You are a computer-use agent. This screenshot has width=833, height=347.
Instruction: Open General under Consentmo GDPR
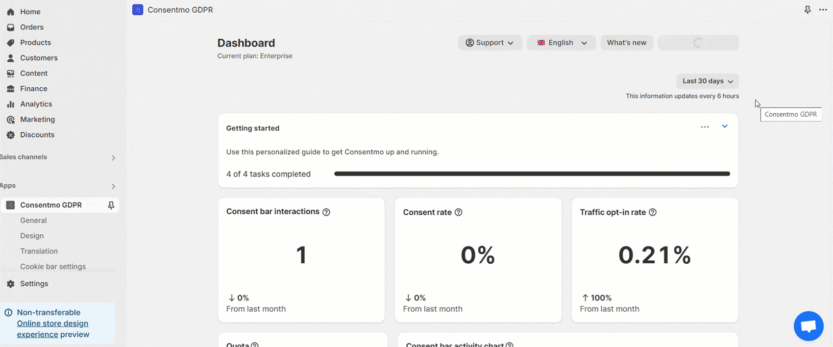33,221
